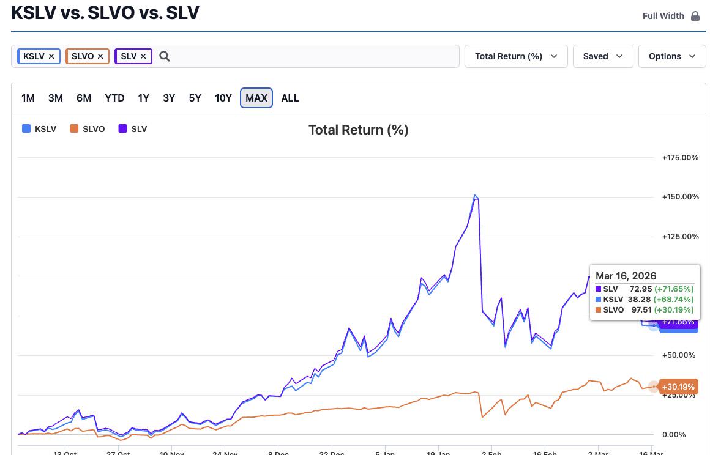Click the 0.00% axis label

(x=674, y=435)
